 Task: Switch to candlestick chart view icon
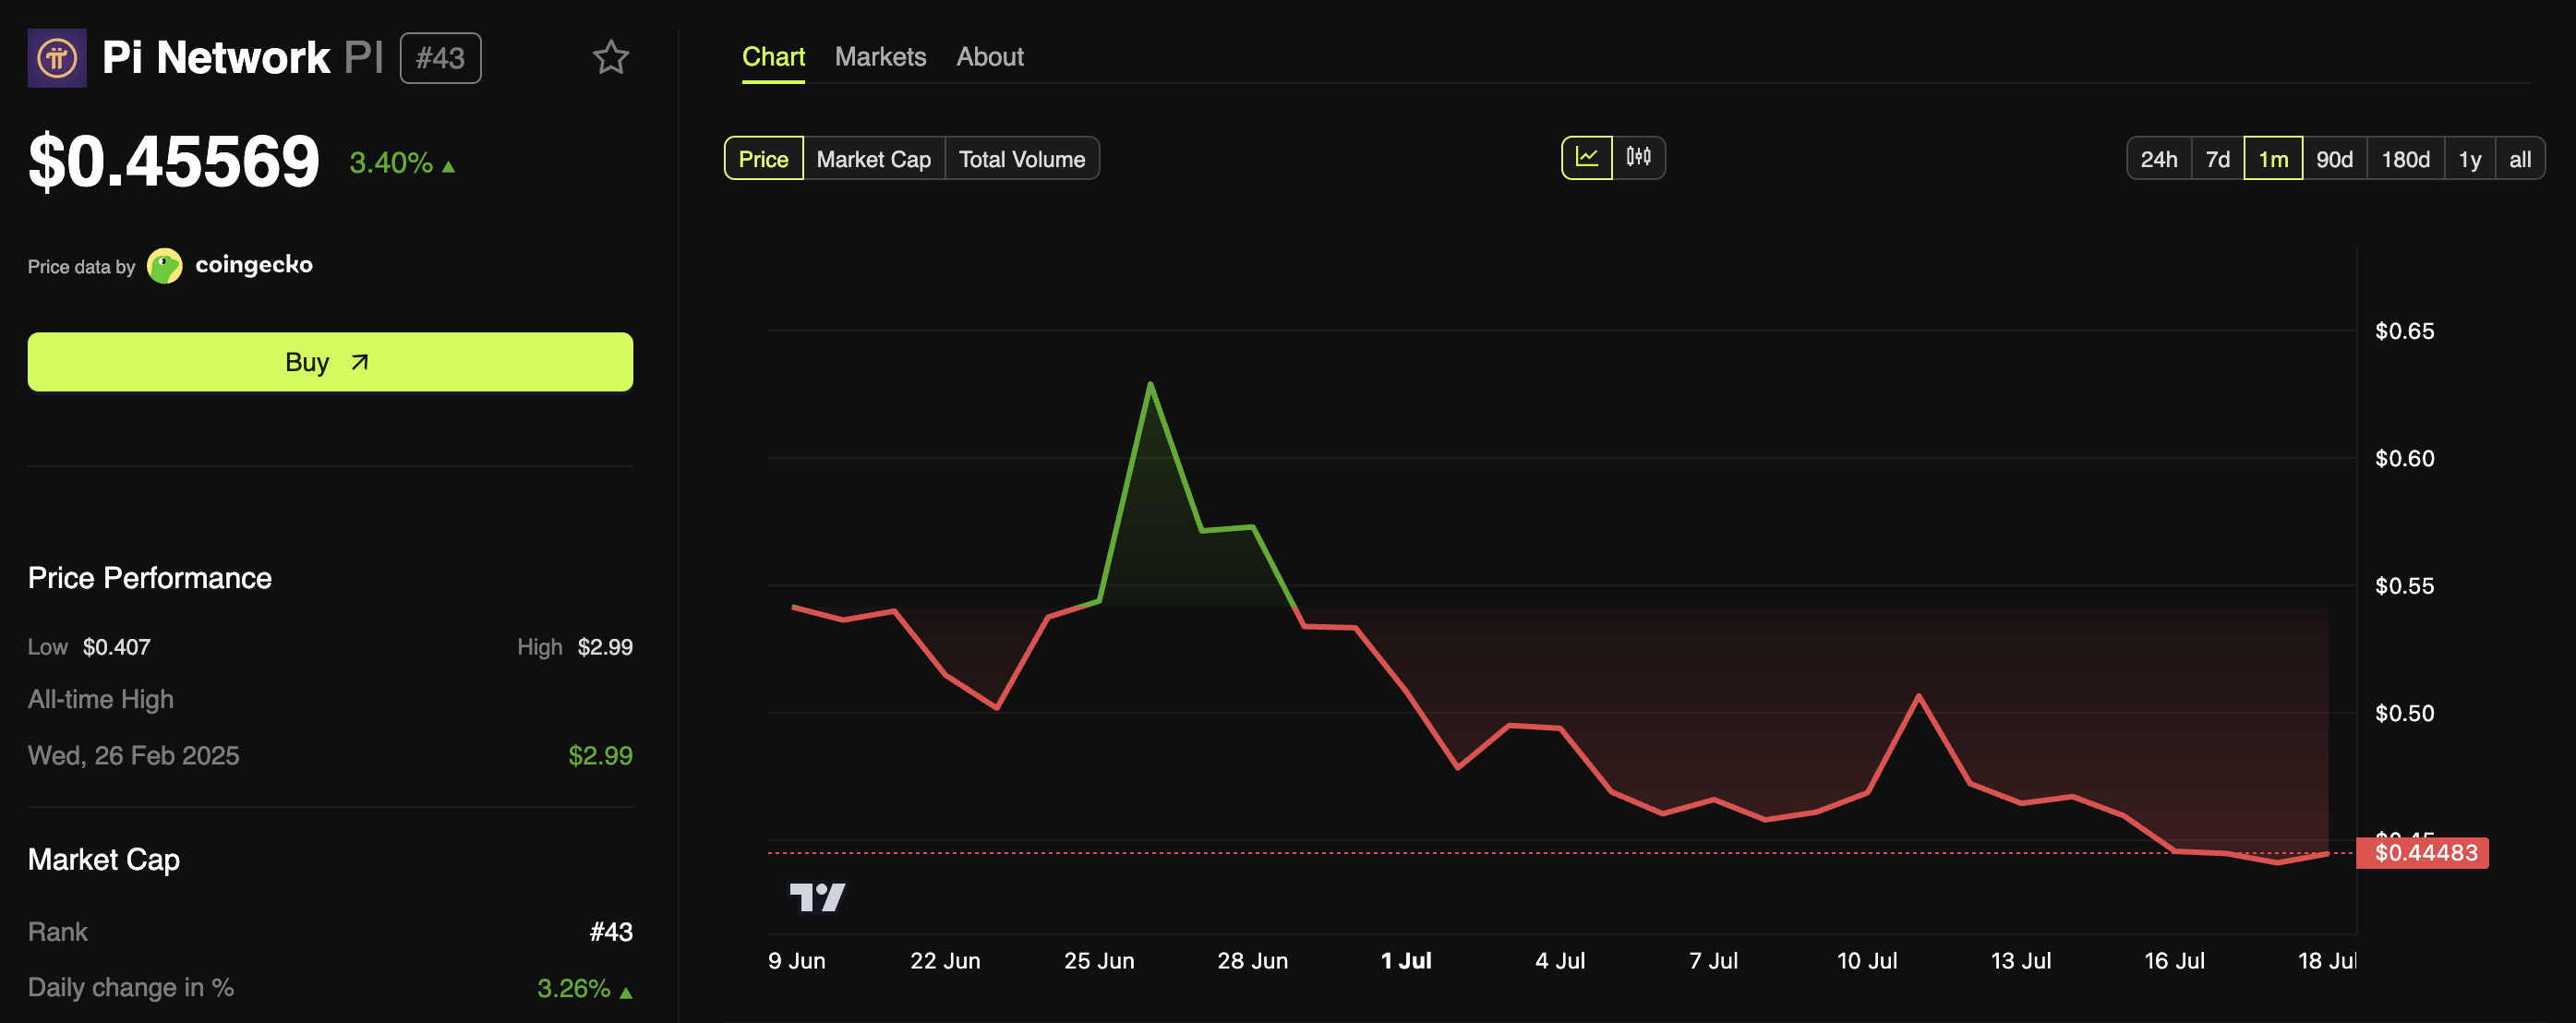(1638, 158)
